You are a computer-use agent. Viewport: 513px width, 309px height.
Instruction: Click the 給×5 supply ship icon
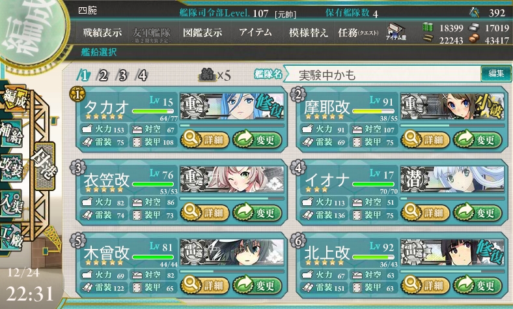[215, 76]
